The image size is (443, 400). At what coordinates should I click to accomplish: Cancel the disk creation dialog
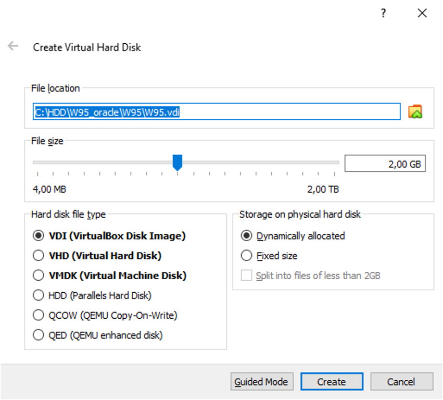click(401, 382)
